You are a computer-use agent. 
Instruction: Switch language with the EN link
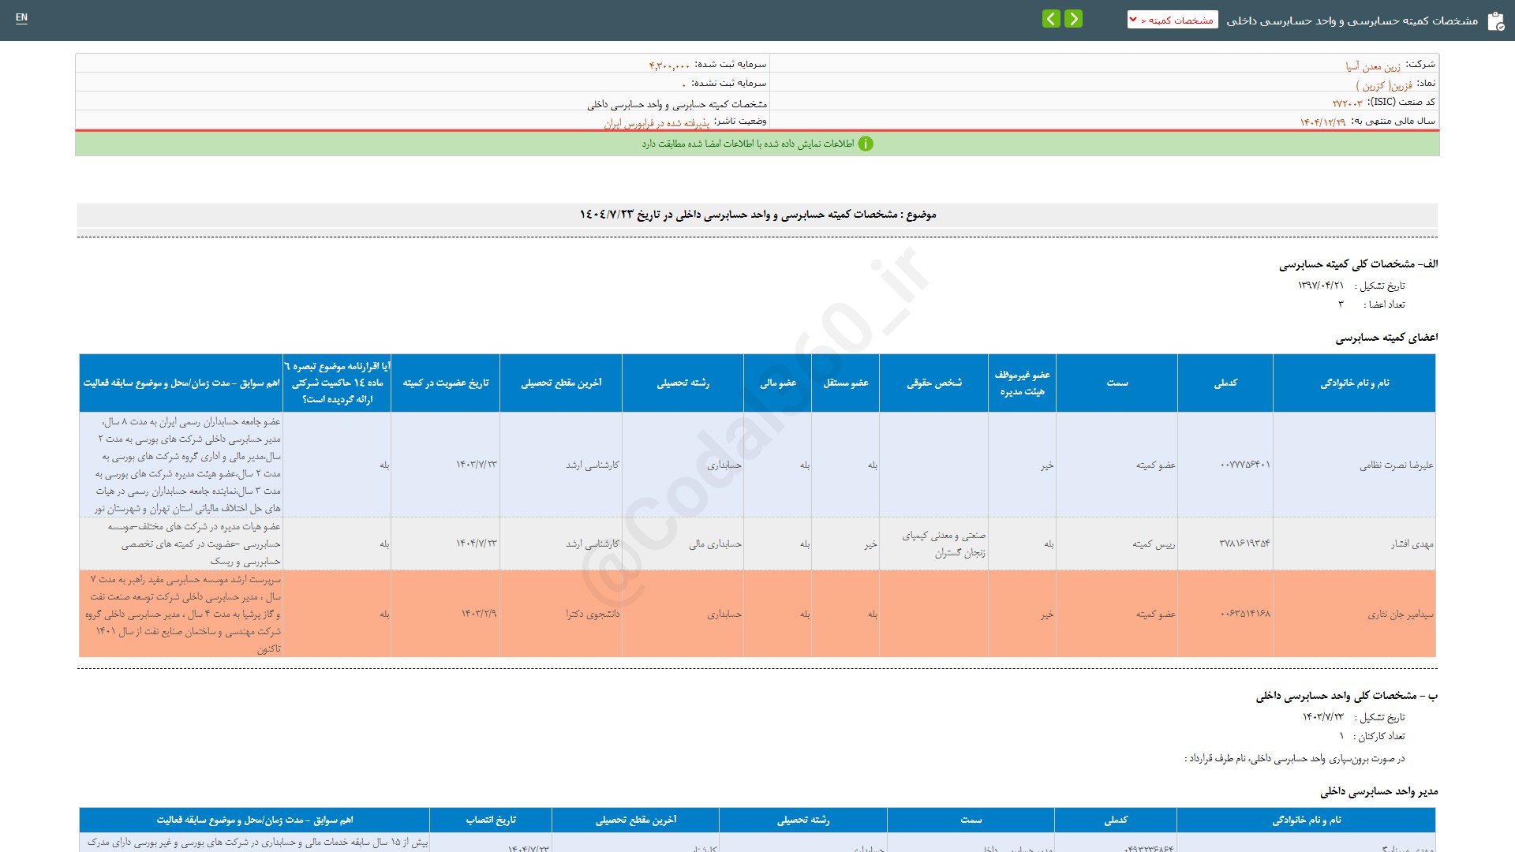click(x=21, y=17)
